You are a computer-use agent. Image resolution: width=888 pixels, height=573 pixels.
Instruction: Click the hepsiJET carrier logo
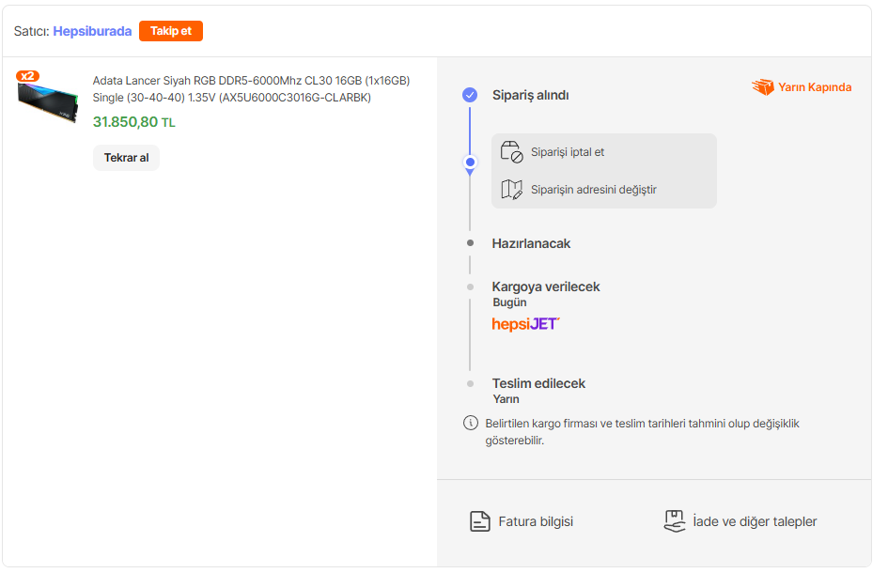pos(525,324)
